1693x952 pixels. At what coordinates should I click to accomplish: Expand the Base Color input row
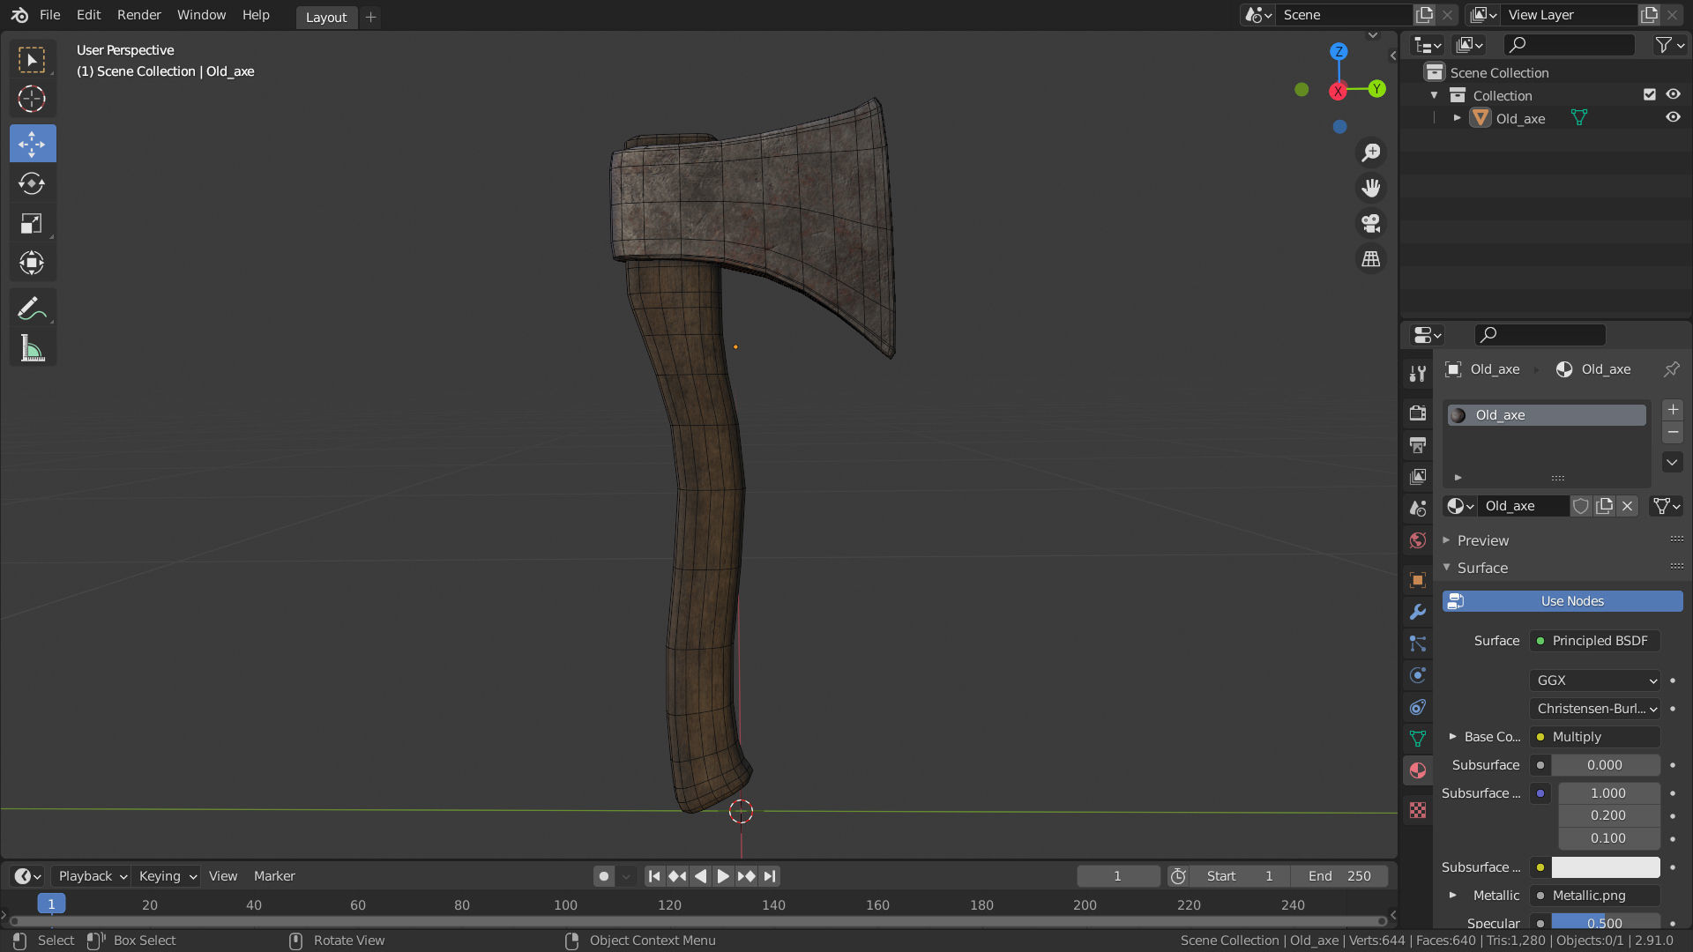tap(1452, 737)
